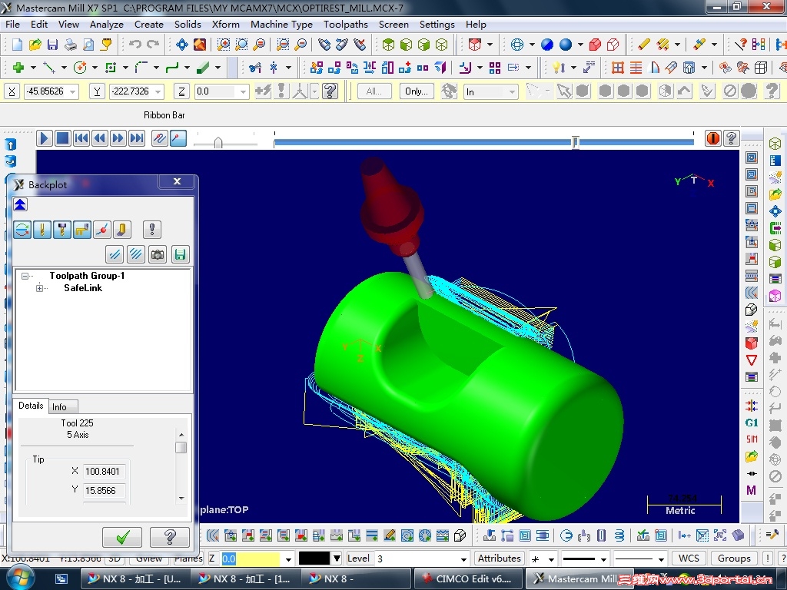
Task: Step back in backplot playback
Action: pyautogui.click(x=99, y=138)
